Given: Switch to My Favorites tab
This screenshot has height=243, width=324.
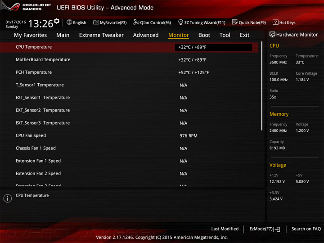Looking at the screenshot, I should (31, 35).
